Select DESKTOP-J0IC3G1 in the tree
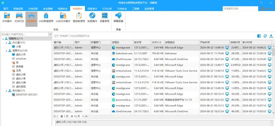Viewport: 275px width, 126px height. click(26, 95)
